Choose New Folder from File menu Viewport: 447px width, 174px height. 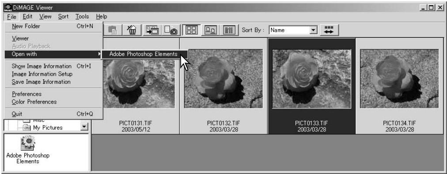click(x=53, y=26)
